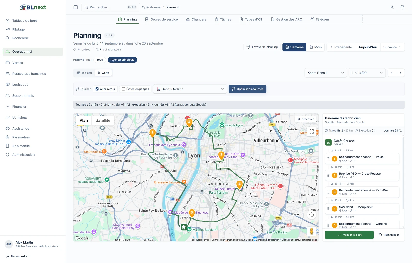Open the Tâches tab
This screenshot has height=263, width=412.
click(223, 19)
